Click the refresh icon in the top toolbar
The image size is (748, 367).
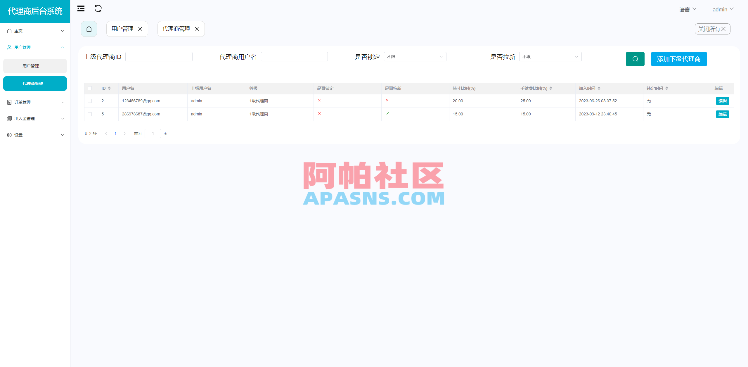(98, 9)
